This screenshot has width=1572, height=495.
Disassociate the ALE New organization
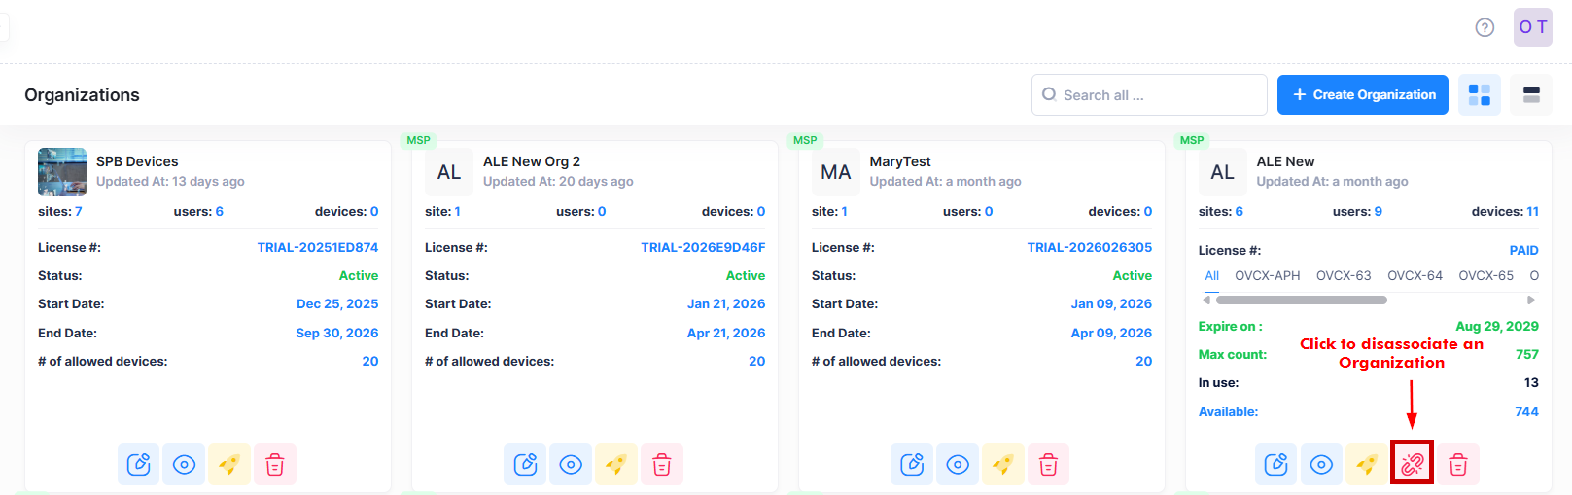click(1412, 463)
